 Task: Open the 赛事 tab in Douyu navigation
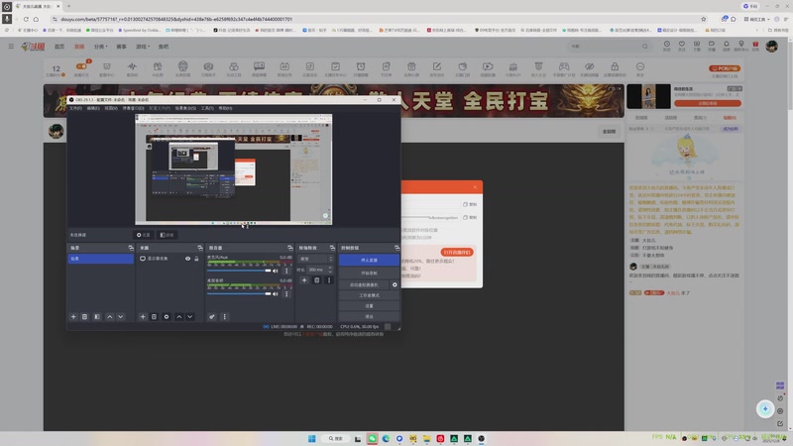coord(121,47)
